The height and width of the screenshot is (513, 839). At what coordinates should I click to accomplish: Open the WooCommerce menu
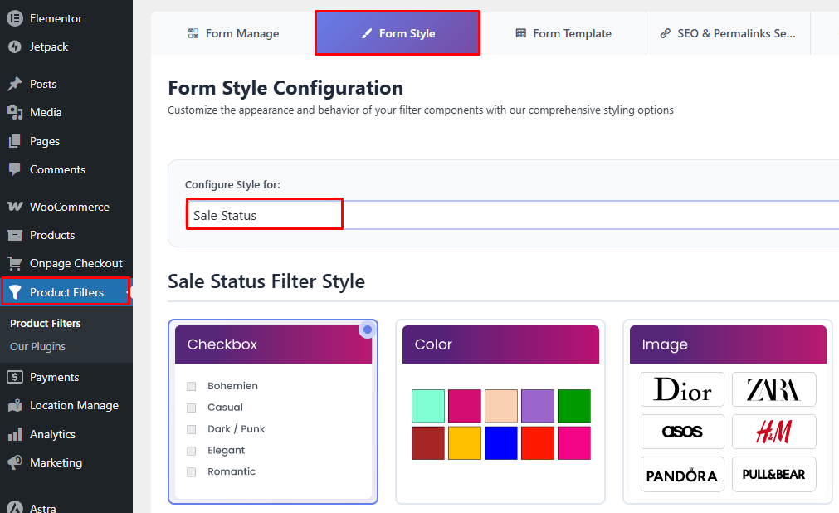(62, 206)
